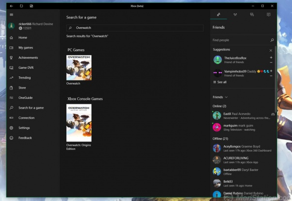292x201 pixels.
Task: View Trending page
Action: (24, 78)
